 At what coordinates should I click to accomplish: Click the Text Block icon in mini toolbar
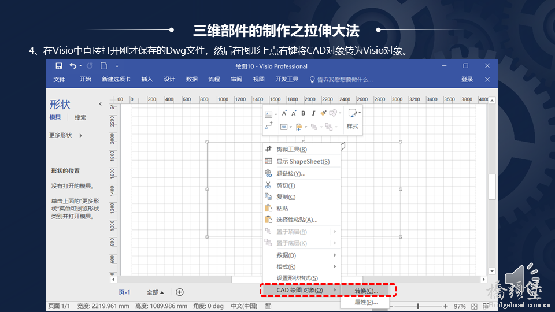pos(268,114)
